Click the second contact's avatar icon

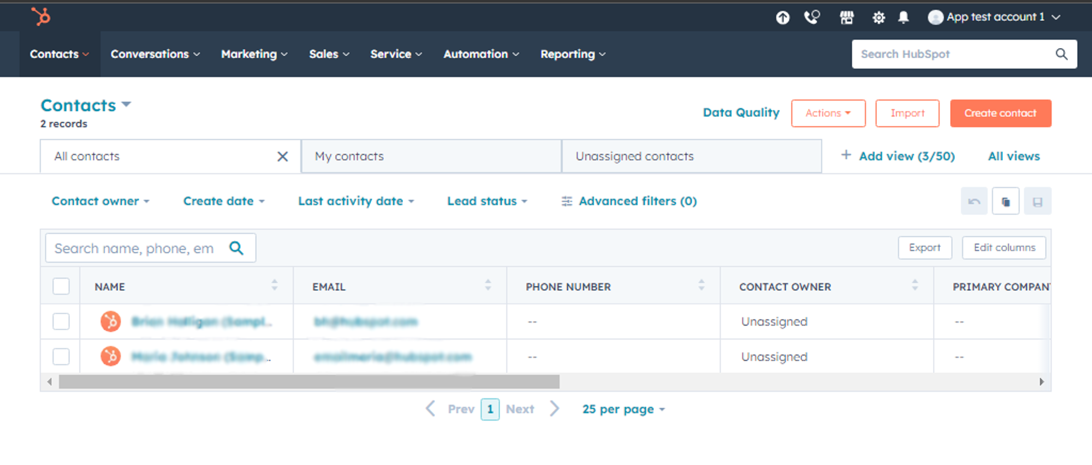(x=110, y=356)
